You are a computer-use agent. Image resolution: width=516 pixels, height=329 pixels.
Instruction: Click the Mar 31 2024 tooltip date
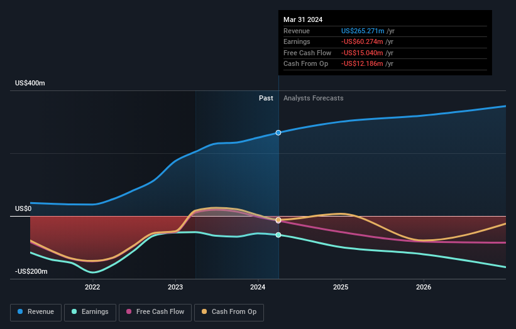[x=303, y=19]
